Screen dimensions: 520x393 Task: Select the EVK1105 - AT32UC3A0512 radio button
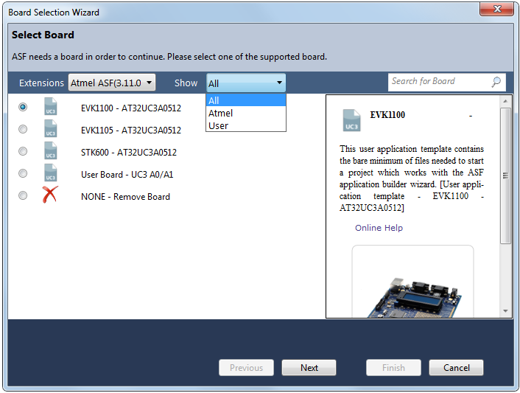(23, 129)
